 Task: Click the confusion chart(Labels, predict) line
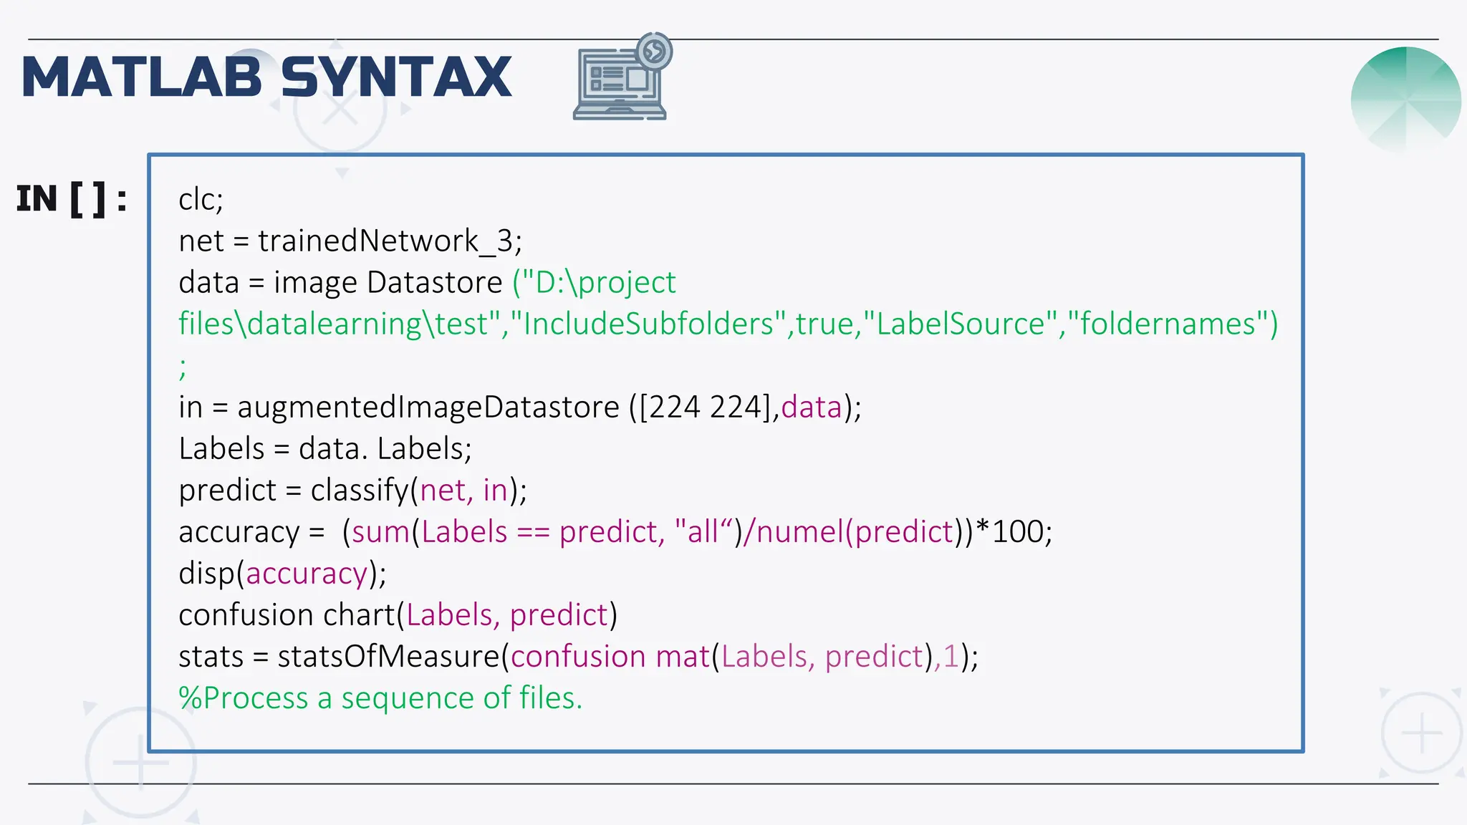point(398,614)
